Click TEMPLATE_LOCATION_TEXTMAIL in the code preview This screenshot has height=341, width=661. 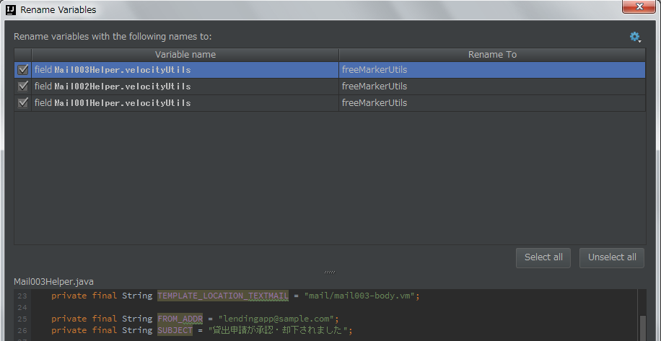tap(223, 296)
